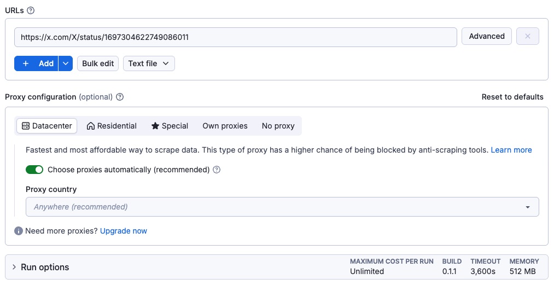Toggle Choose proxies automatically switch

pyautogui.click(x=34, y=170)
